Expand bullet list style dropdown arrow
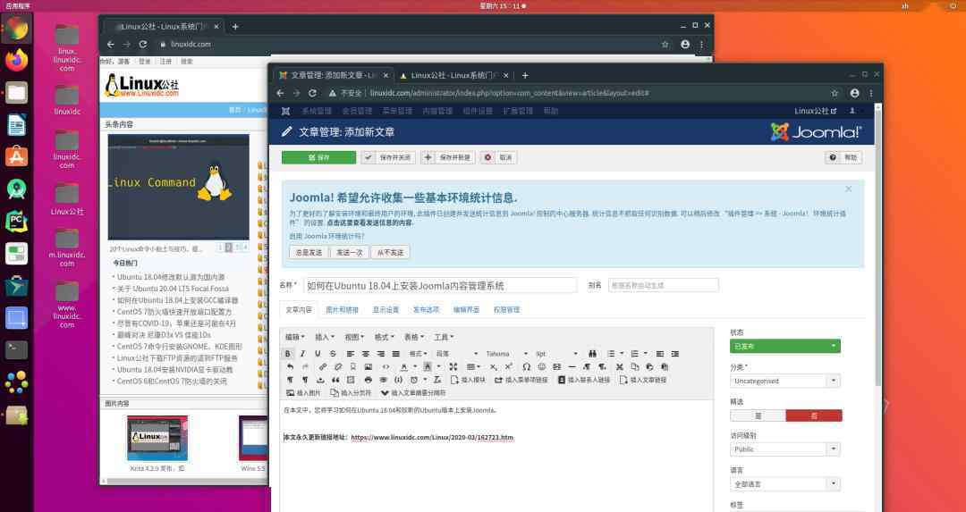The height and width of the screenshot is (512, 966). coord(622,354)
